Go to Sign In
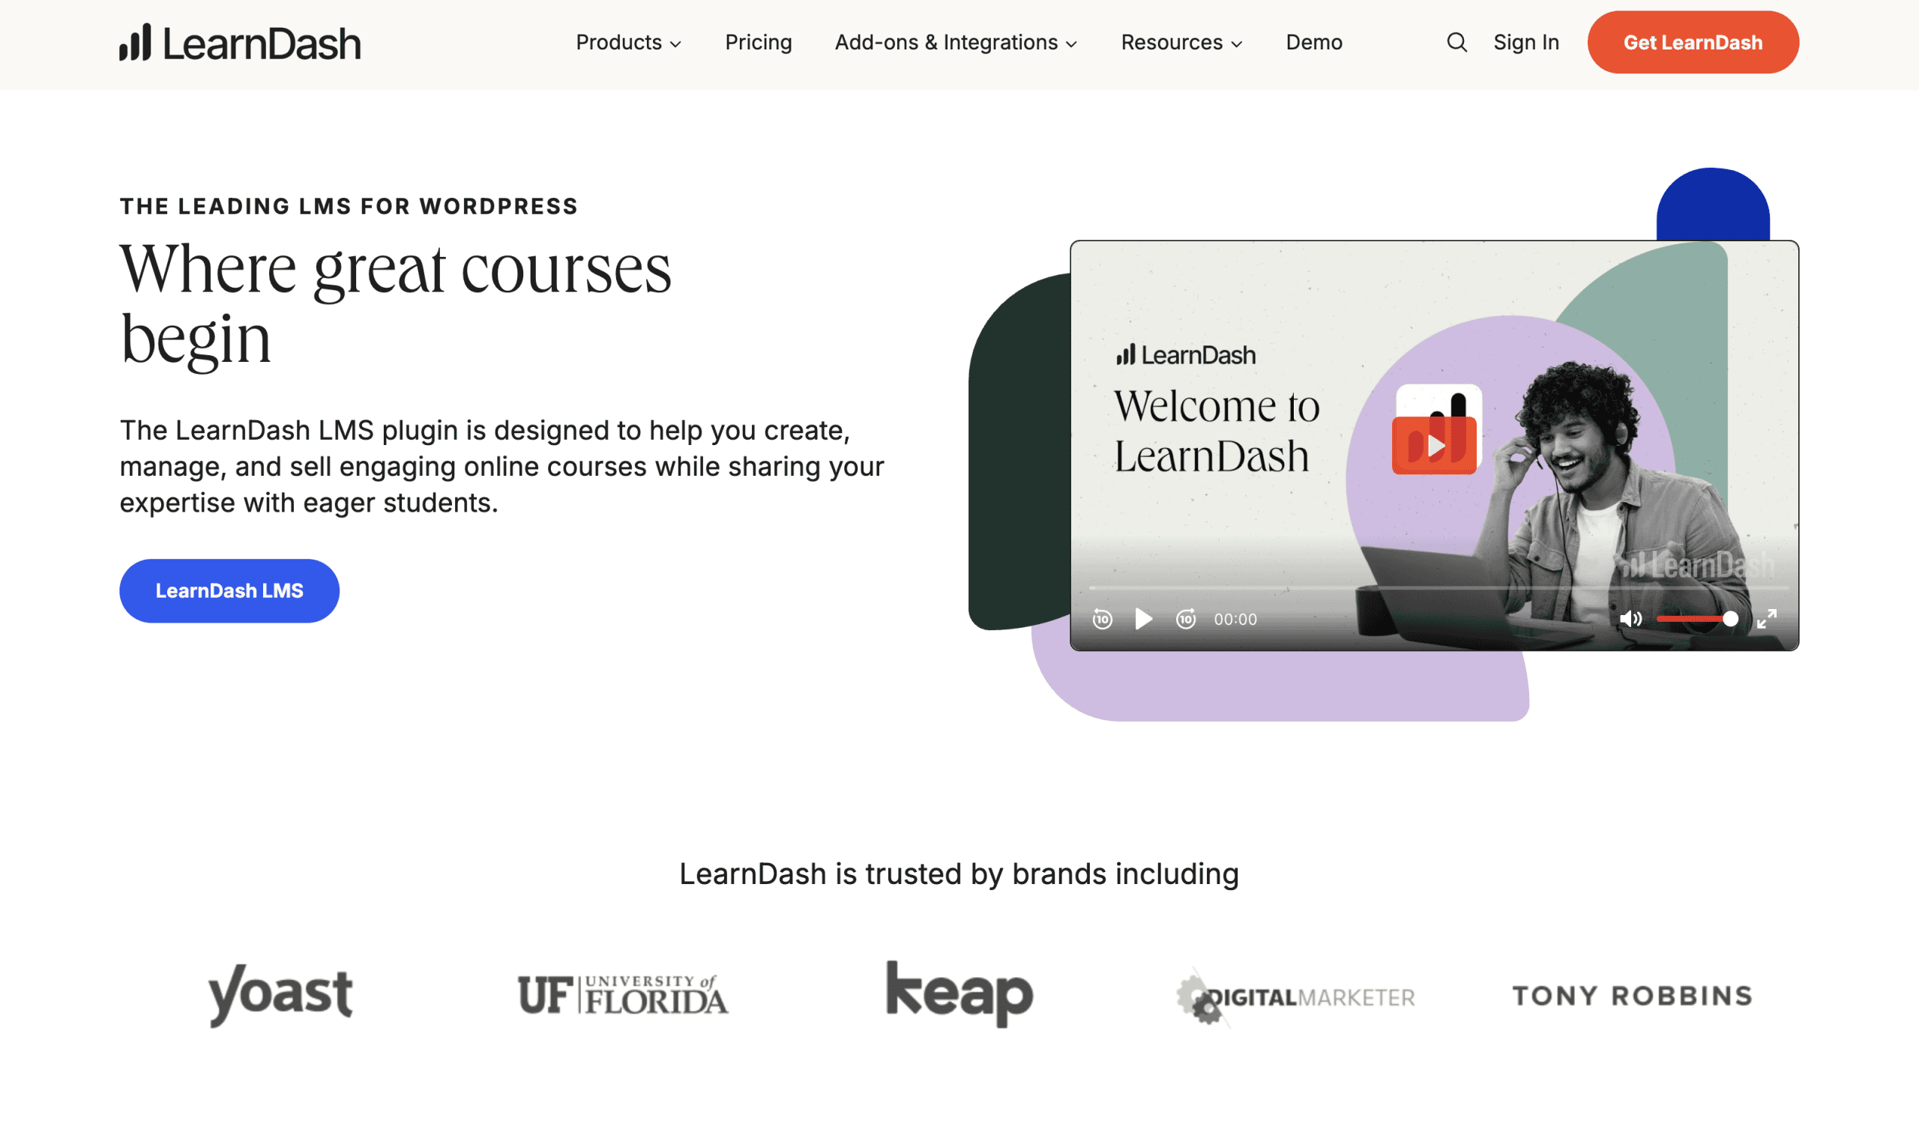 point(1525,43)
